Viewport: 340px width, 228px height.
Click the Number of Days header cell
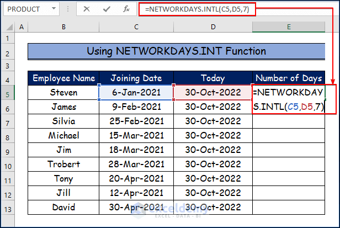point(289,78)
